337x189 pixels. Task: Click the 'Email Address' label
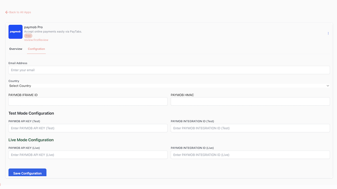(18, 63)
